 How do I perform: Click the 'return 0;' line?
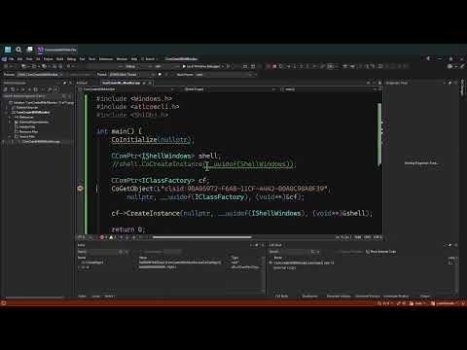click(x=128, y=229)
